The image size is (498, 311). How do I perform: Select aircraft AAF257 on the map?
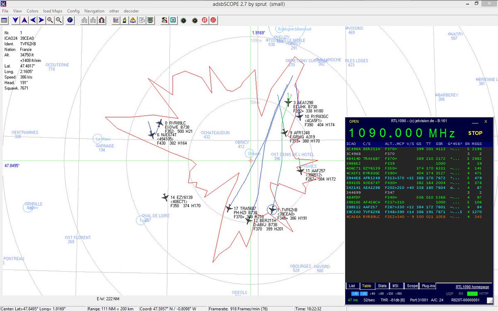(301, 170)
